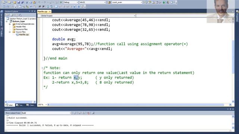Click the Find in Files icon beside count_even box
This screenshot has width=239, height=134.
point(109,2)
